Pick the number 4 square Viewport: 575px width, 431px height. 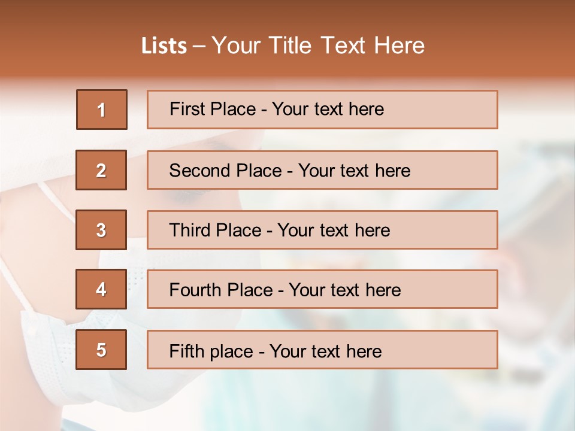coord(101,289)
